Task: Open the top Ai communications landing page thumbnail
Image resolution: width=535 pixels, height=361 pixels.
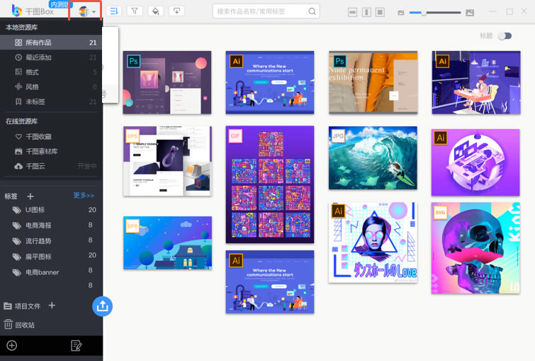Action: click(270, 82)
